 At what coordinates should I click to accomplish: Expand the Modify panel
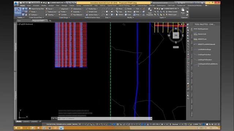pyautogui.click(x=130, y=17)
